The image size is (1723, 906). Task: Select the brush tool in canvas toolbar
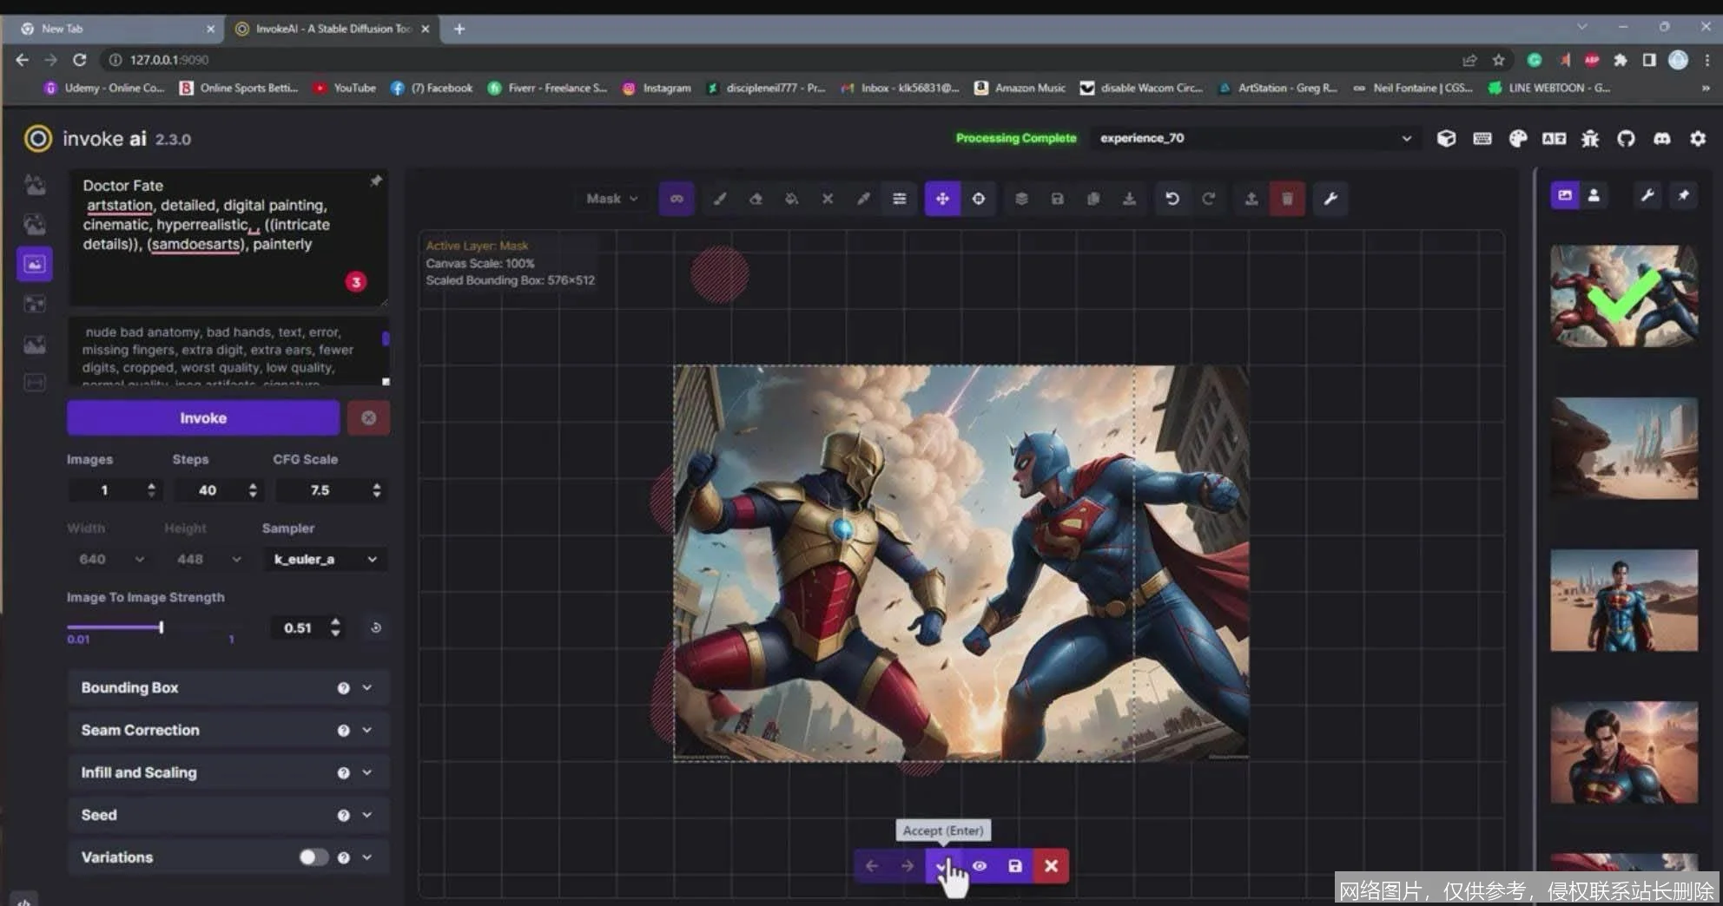(x=720, y=199)
